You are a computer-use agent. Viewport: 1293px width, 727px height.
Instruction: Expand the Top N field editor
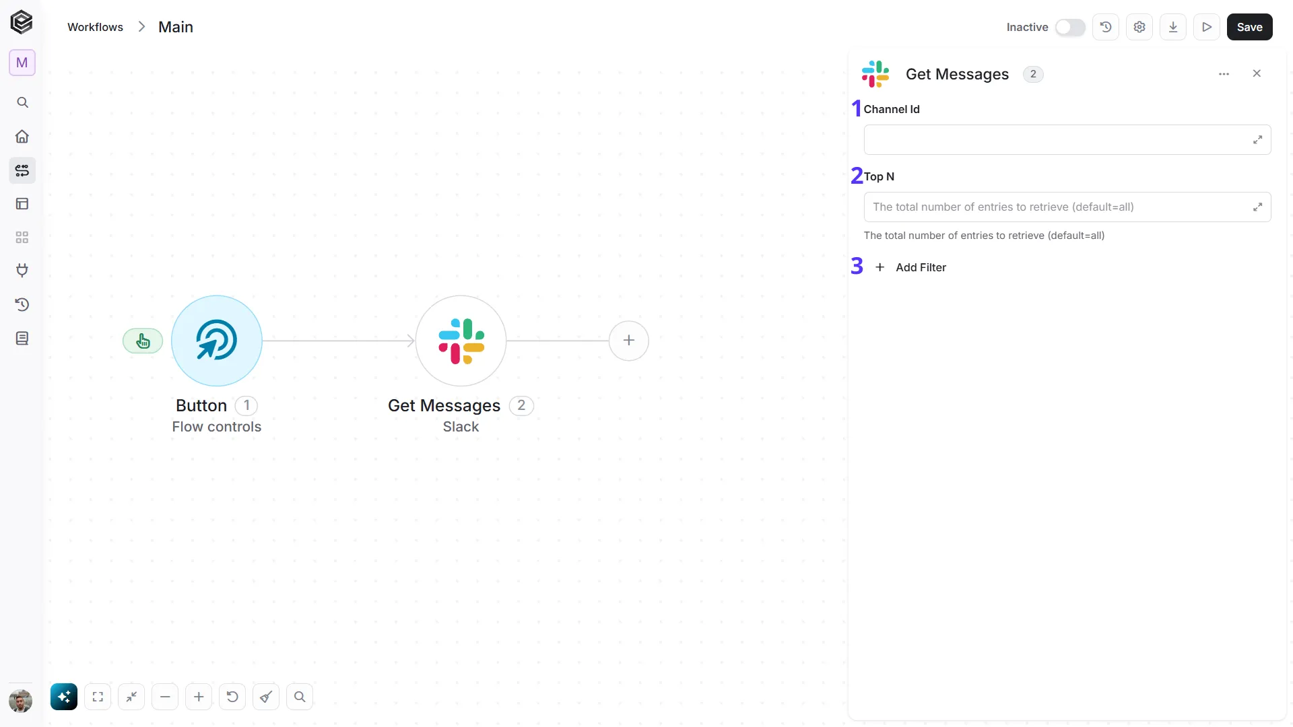(x=1257, y=207)
